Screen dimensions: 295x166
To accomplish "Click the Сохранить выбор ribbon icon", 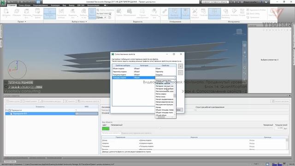I will tap(61, 13).
